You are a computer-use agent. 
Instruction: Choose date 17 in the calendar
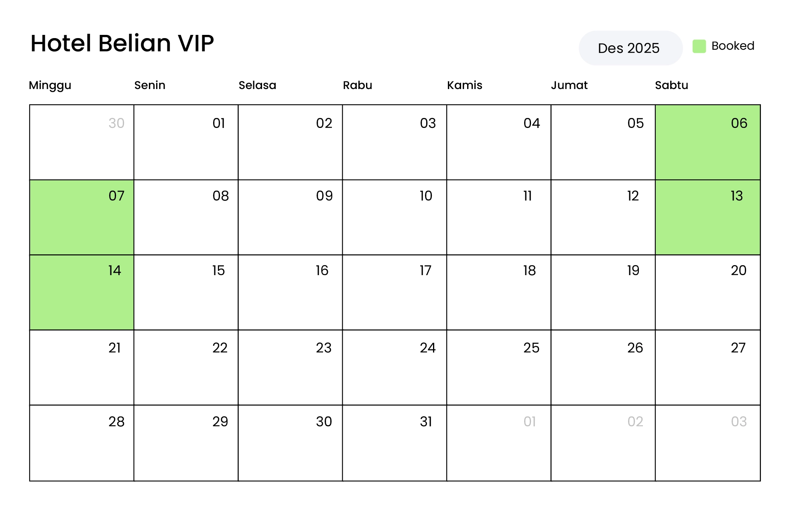click(394, 292)
